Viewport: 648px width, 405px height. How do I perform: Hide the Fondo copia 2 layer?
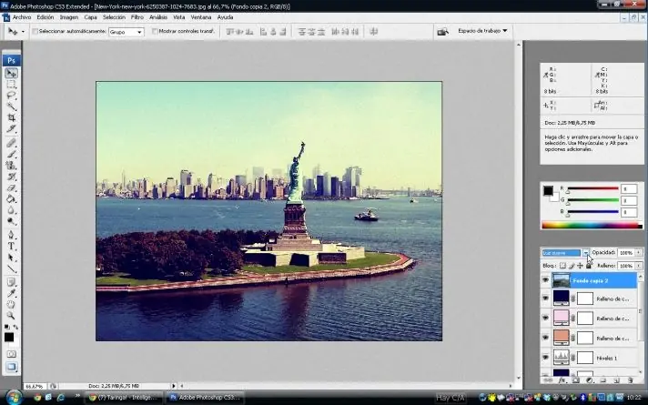(x=545, y=281)
